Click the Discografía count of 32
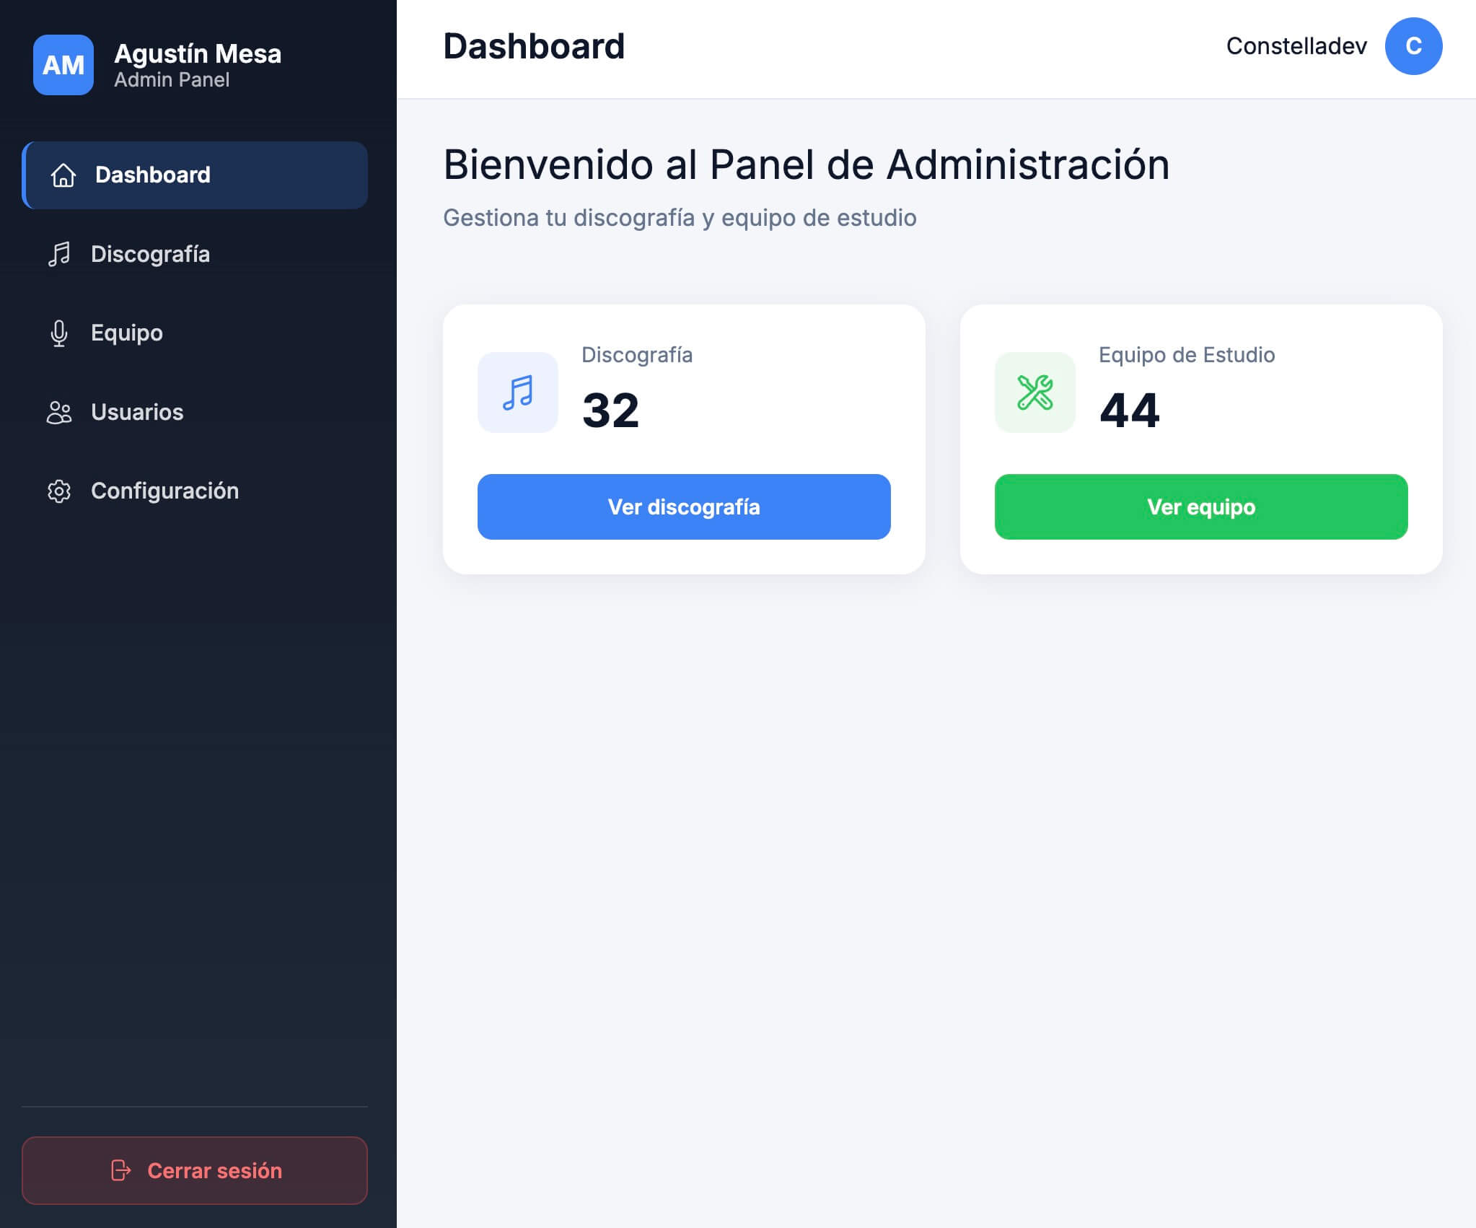This screenshot has width=1476, height=1228. coord(612,410)
